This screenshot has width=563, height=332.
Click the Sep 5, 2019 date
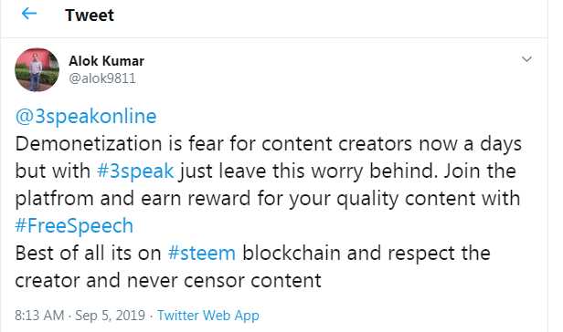[x=110, y=316]
